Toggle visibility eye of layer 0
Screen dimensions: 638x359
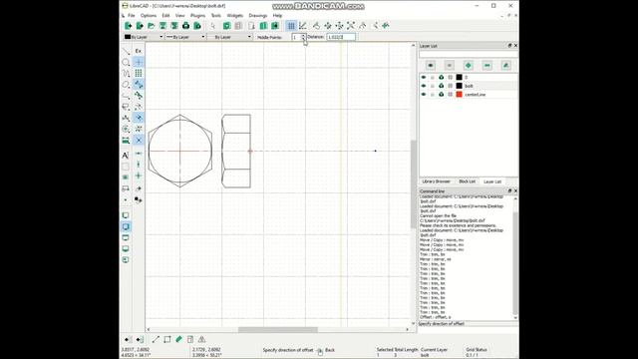[x=424, y=78]
